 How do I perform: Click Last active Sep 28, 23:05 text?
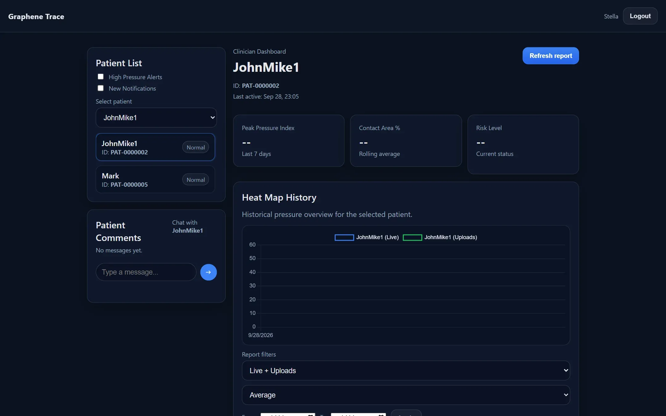(266, 96)
